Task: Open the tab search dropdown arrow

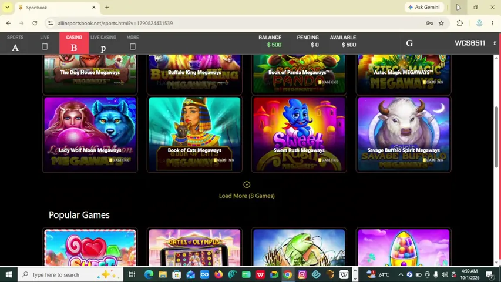Action: point(7,8)
